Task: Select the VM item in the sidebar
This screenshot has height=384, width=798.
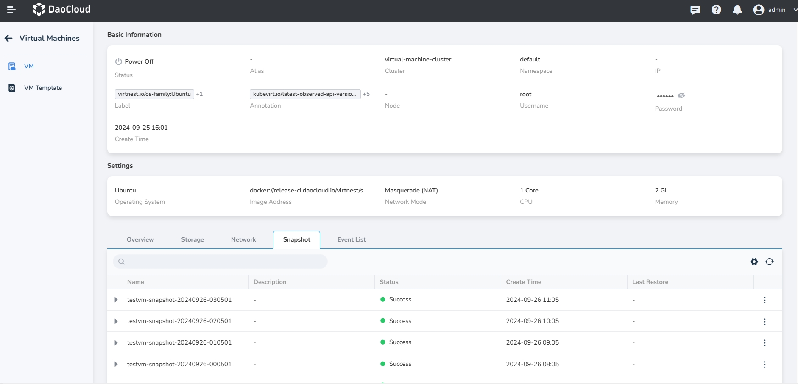Action: [x=29, y=66]
